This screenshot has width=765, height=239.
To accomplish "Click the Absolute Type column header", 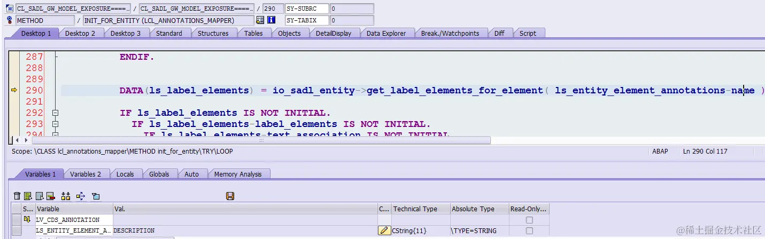I will (479, 209).
